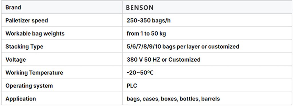Click the Workable bag weights label
Viewport: 293px width, 106px height.
35,33
